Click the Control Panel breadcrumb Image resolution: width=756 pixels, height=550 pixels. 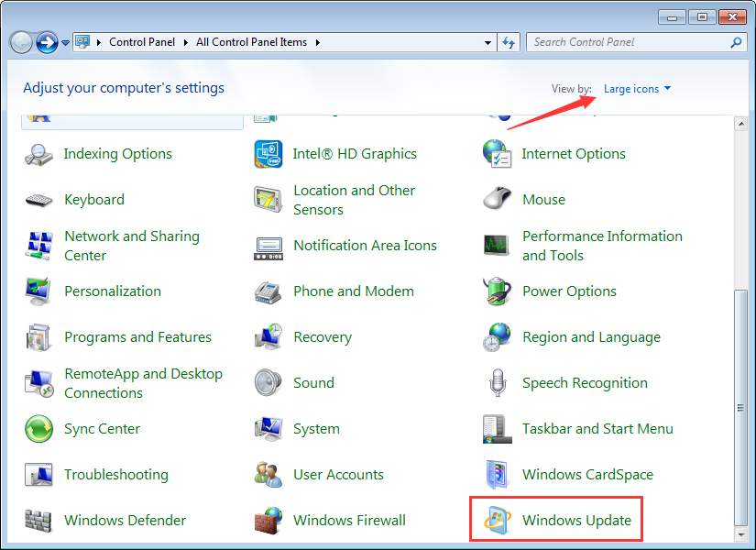coord(142,42)
